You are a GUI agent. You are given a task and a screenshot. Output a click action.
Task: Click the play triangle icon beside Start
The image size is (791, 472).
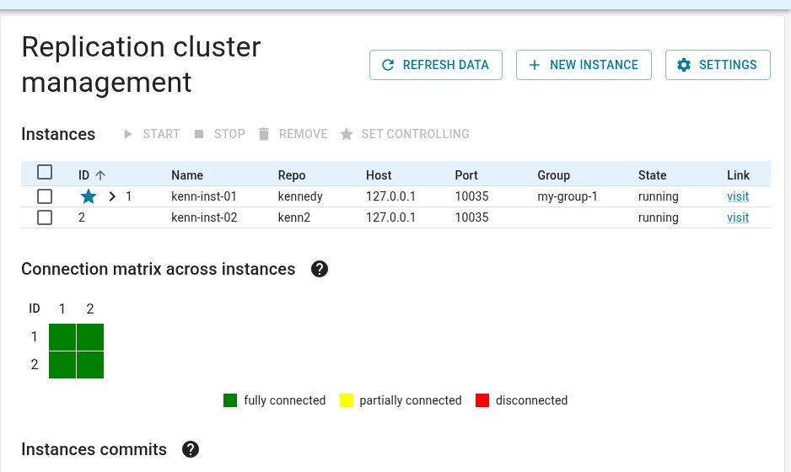tap(127, 134)
